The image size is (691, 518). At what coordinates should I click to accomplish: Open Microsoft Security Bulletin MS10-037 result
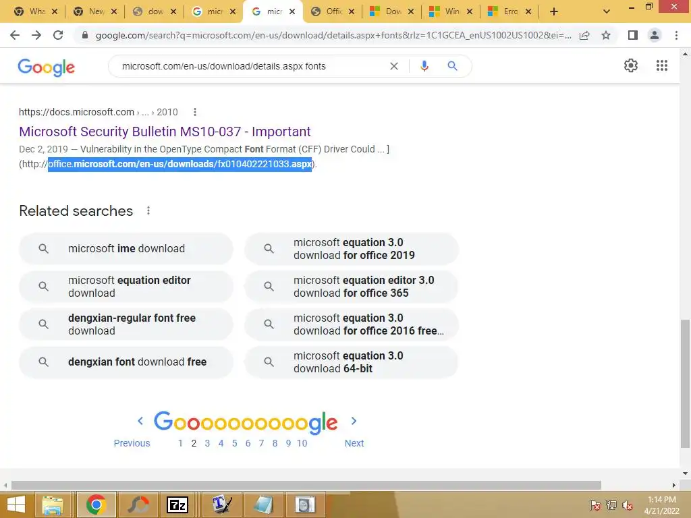165,132
